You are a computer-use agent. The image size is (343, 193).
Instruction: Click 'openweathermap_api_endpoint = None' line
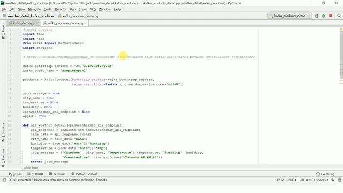pos(56,112)
